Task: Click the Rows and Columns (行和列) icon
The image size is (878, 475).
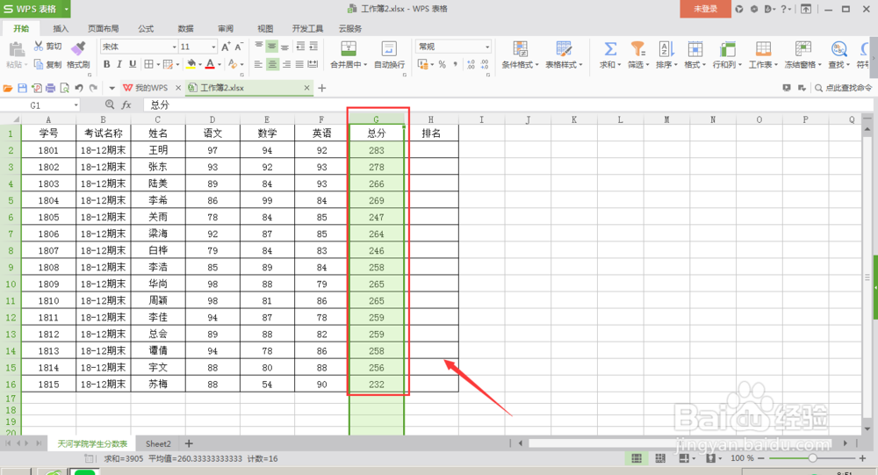Action: (x=727, y=49)
